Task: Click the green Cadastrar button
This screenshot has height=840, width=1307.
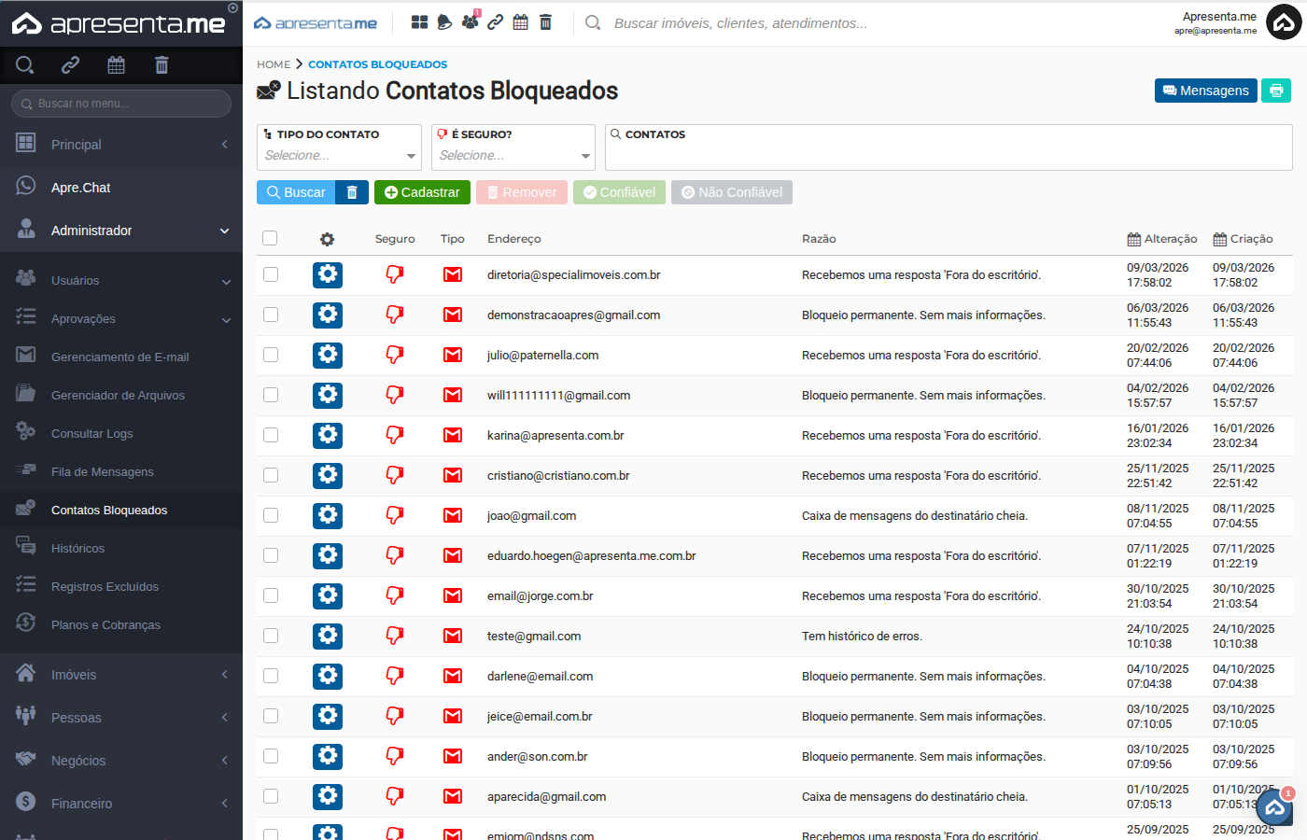Action: click(x=422, y=192)
